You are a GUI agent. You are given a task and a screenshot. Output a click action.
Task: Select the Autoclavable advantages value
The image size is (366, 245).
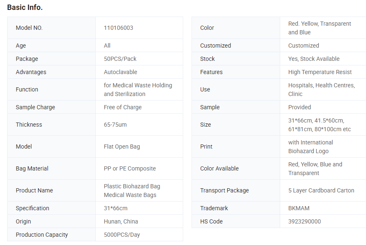tap(121, 72)
